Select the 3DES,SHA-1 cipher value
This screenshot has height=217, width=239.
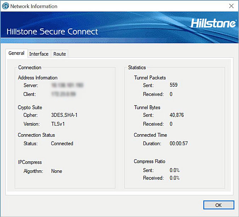point(65,115)
